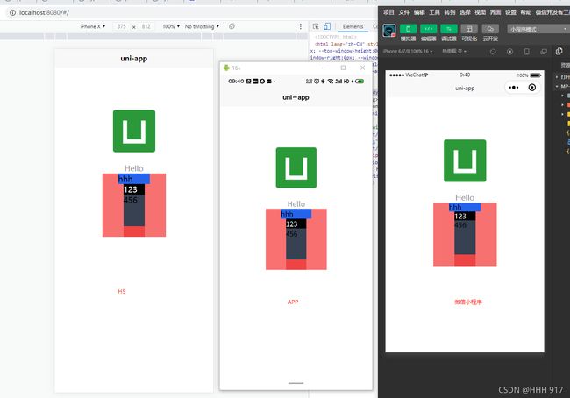Open the 工具 menu in WeChat DevTools
570x398 pixels.
pyautogui.click(x=434, y=12)
